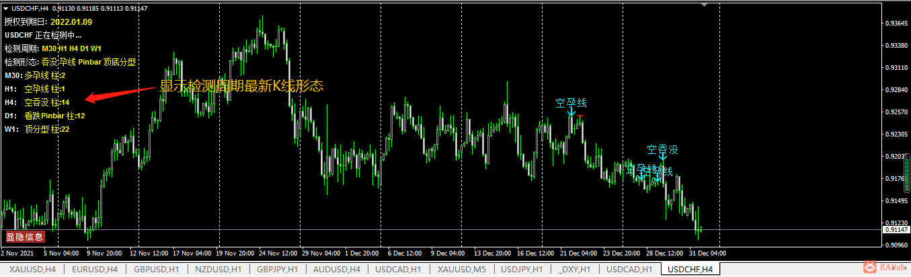Click the 0.92305 price axis label
Viewport: 911px width, 277px height.
coord(897,134)
